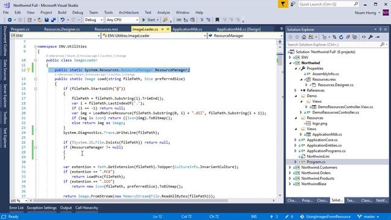Select DemoResourcesController.cs in Solution Explorer
The width and height of the screenshot is (391, 220).
pyautogui.click(x=335, y=112)
